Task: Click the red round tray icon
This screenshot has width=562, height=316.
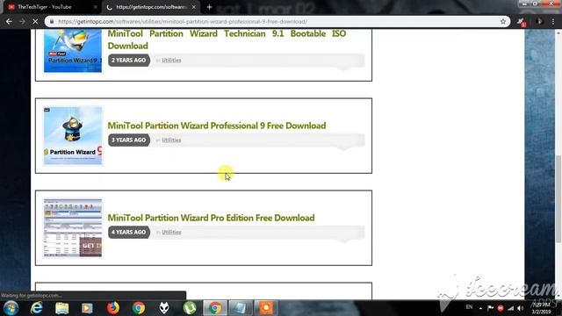Action: pos(501,308)
